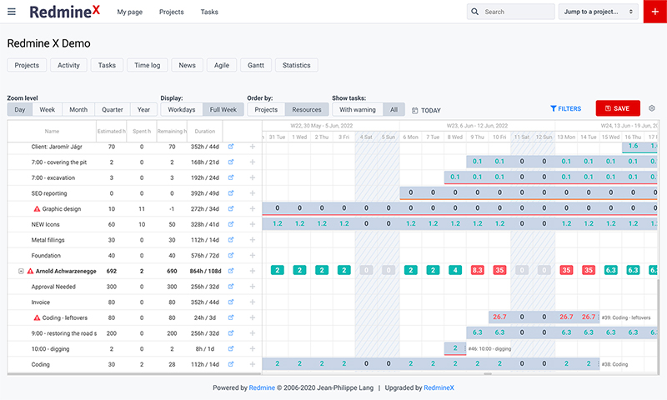Follow the Redmine footer link
The height and width of the screenshot is (400, 667).
(262, 387)
